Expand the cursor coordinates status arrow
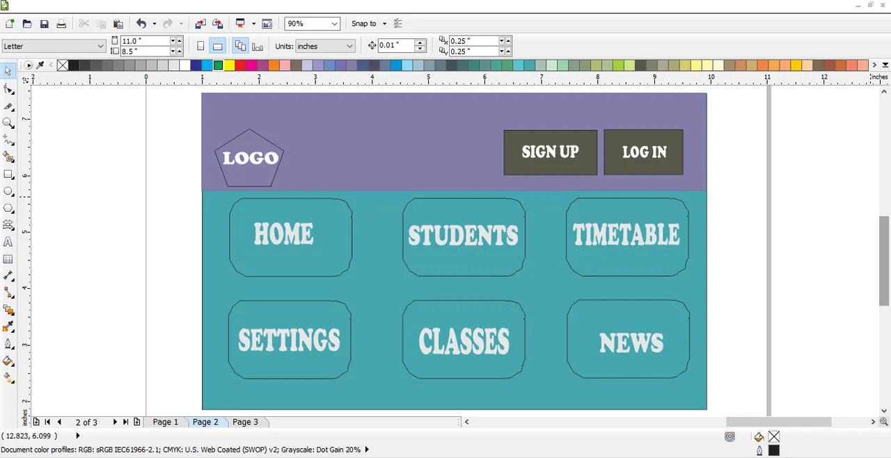 pos(78,436)
